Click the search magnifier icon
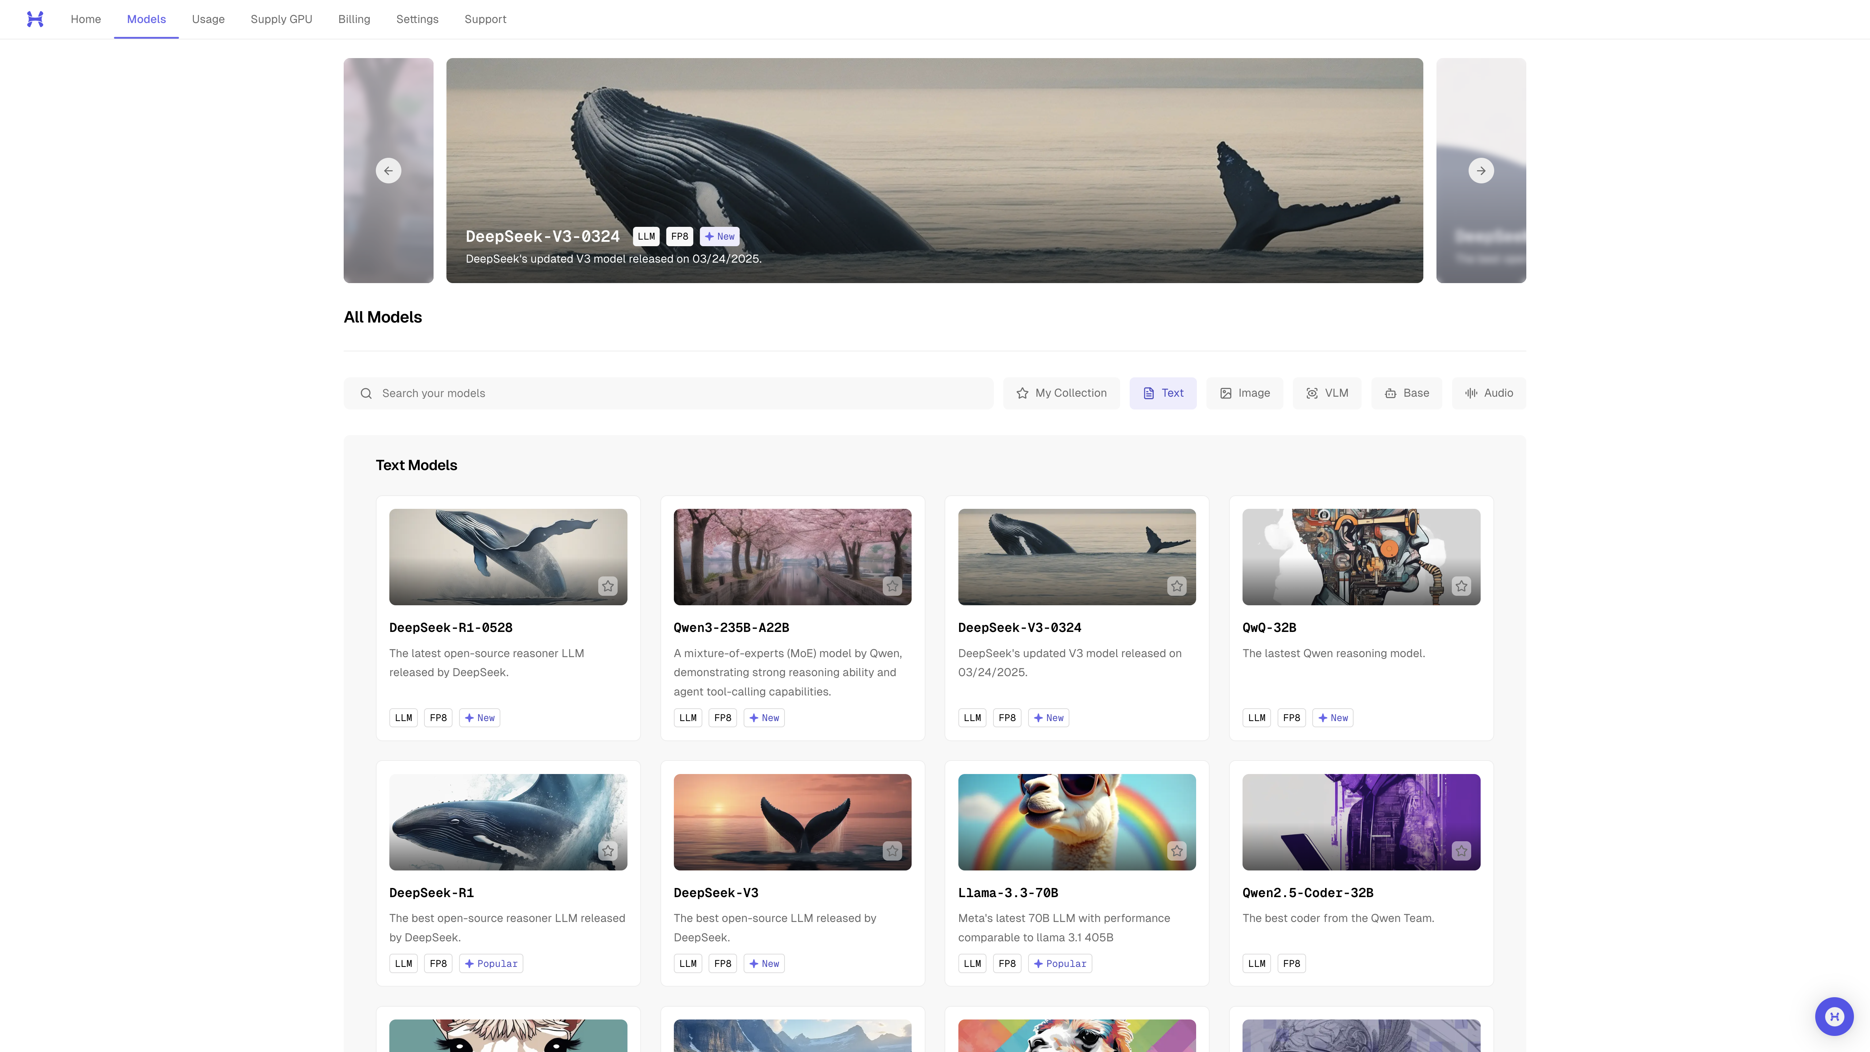Image resolution: width=1870 pixels, height=1052 pixels. [367, 393]
